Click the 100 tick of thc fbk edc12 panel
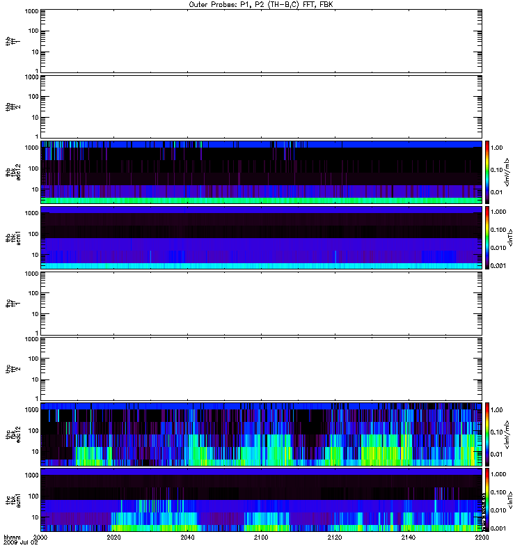Screen dimensions: 522x557 [x=33, y=431]
